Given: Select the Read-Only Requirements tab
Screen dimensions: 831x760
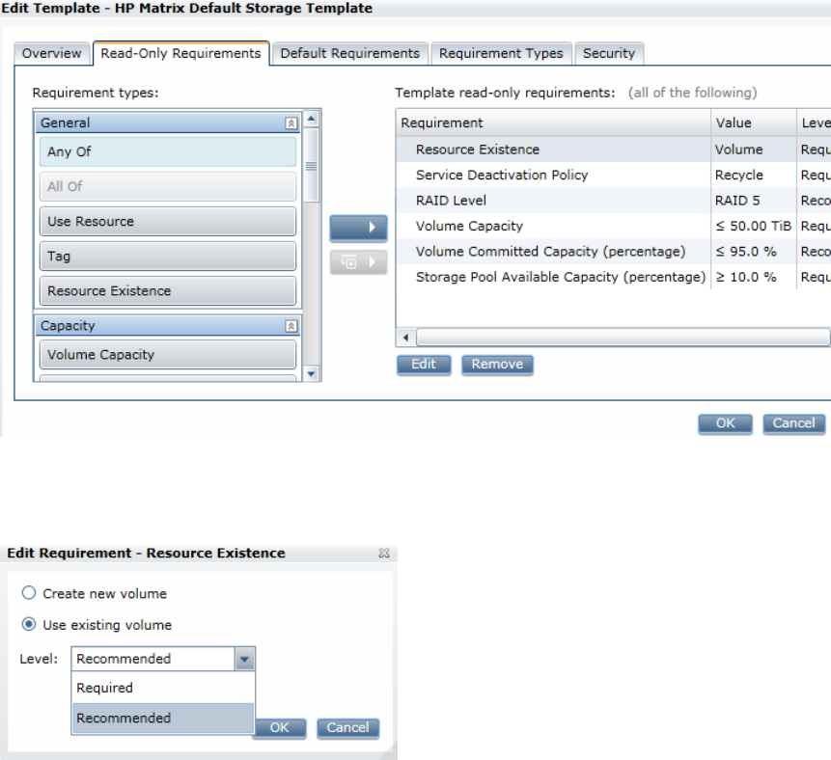Looking at the screenshot, I should point(180,53).
